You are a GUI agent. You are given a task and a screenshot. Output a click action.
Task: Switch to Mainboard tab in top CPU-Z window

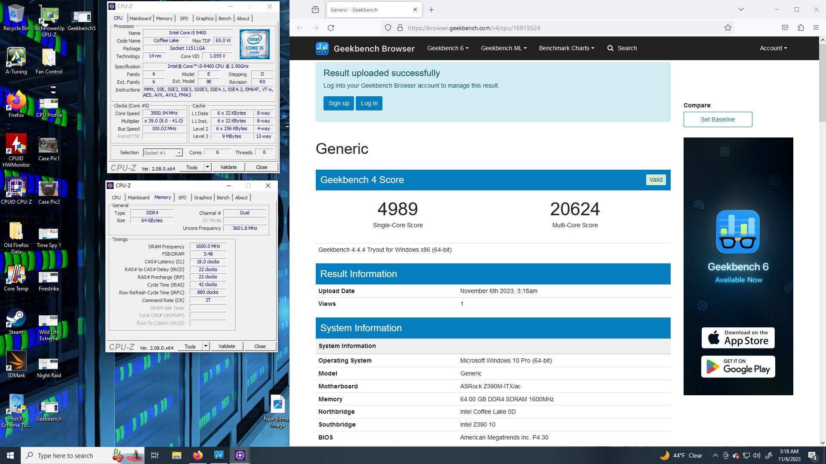pyautogui.click(x=140, y=18)
